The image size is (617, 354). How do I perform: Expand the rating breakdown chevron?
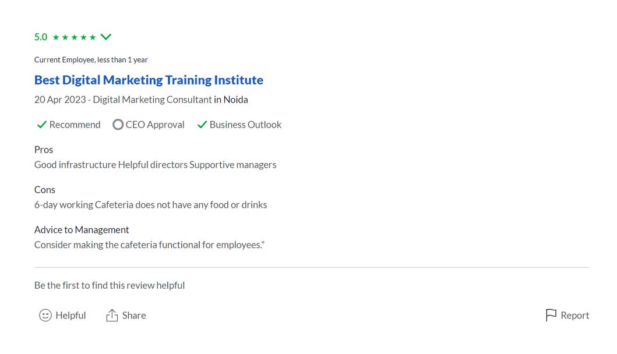[105, 37]
